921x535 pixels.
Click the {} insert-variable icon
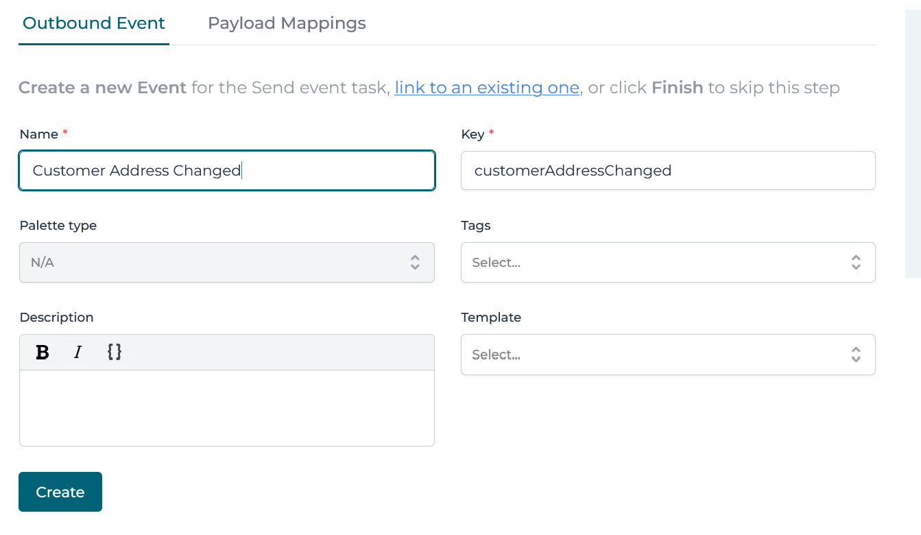[114, 353]
